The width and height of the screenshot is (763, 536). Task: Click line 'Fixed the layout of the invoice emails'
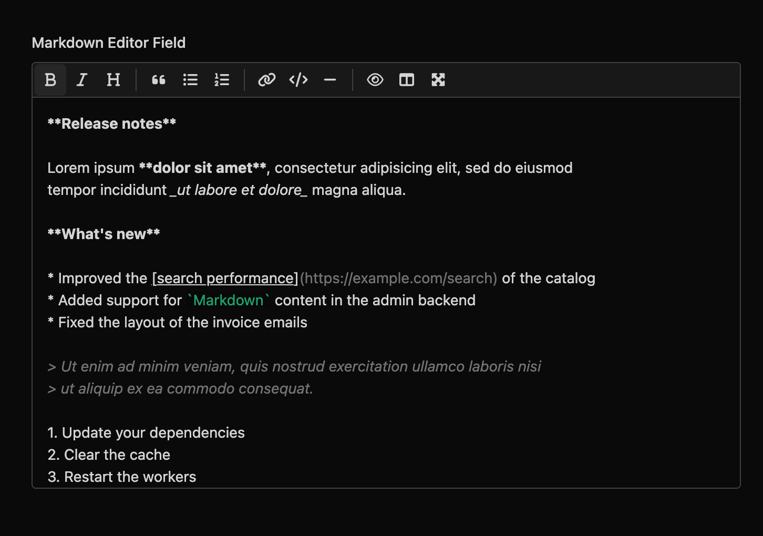click(178, 323)
